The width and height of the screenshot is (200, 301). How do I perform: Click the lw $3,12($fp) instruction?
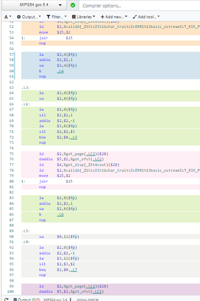click(59, 259)
